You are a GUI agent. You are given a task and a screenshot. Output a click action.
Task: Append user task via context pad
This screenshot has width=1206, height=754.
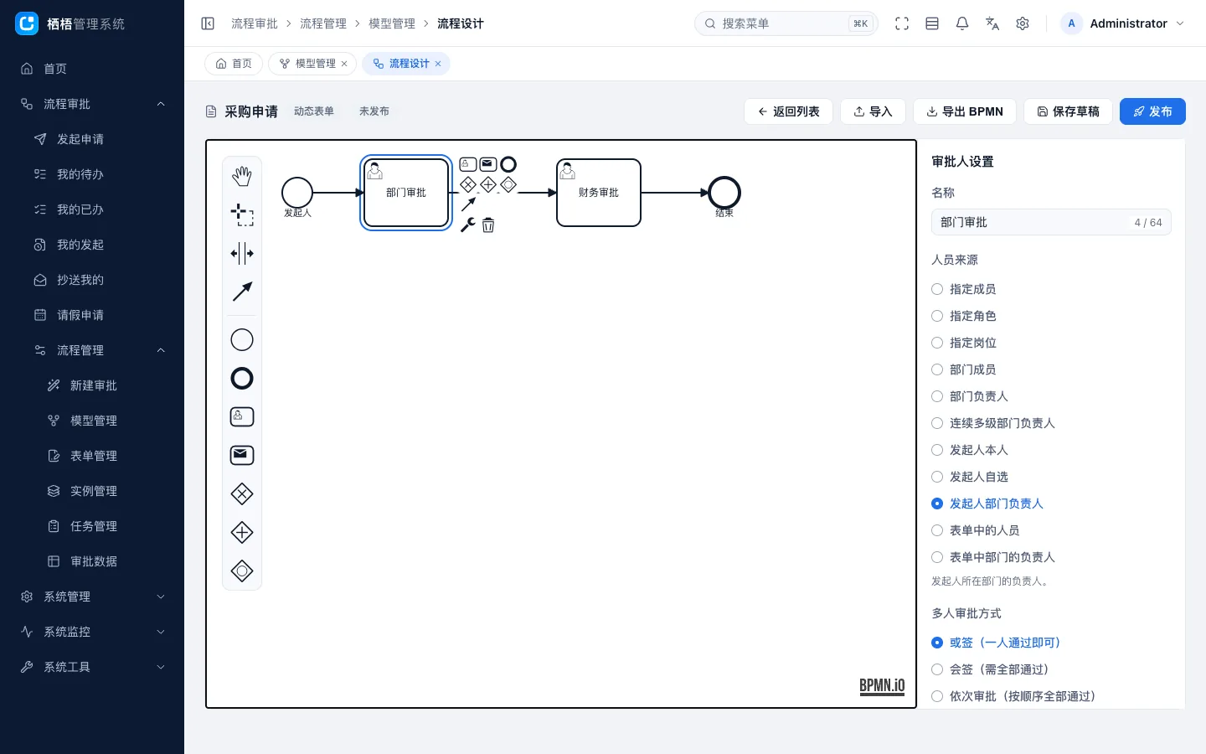[468, 164]
